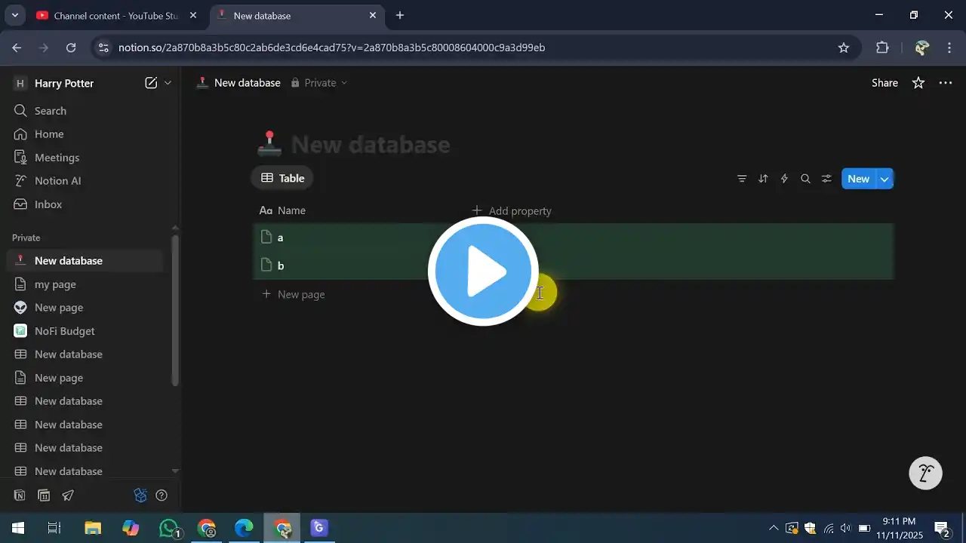Viewport: 966px width, 543px height.
Task: Open the database filter icon
Action: 742,179
